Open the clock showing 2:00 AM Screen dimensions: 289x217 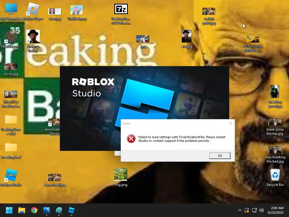coord(275,210)
